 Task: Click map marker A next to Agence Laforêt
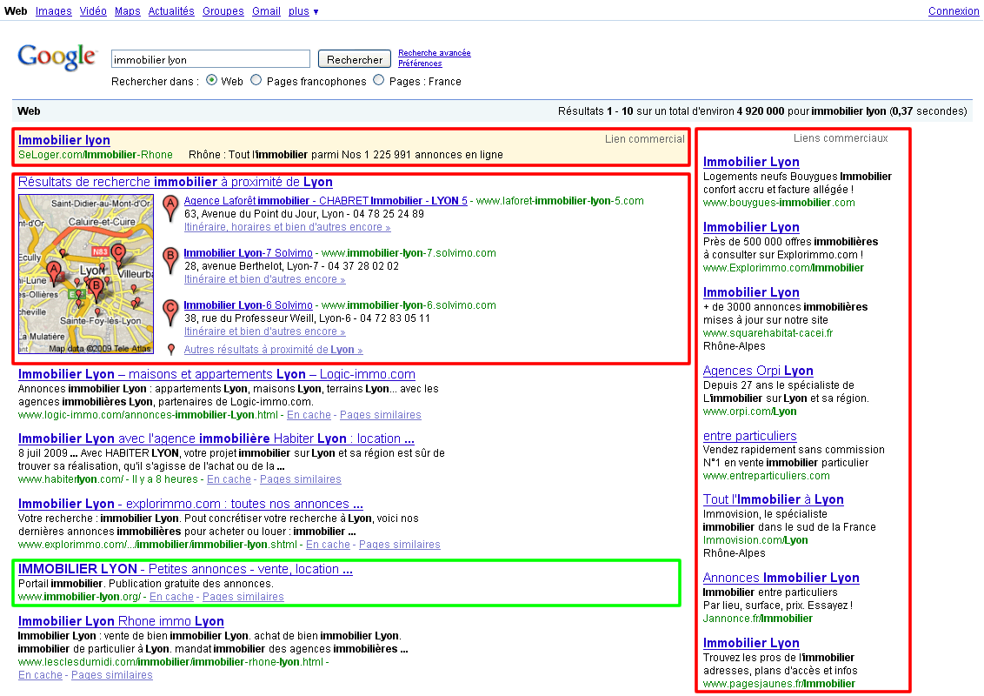pos(170,209)
